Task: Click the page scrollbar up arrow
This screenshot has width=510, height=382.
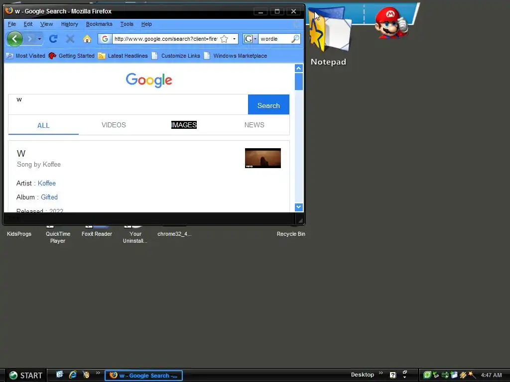Action: pyautogui.click(x=299, y=68)
